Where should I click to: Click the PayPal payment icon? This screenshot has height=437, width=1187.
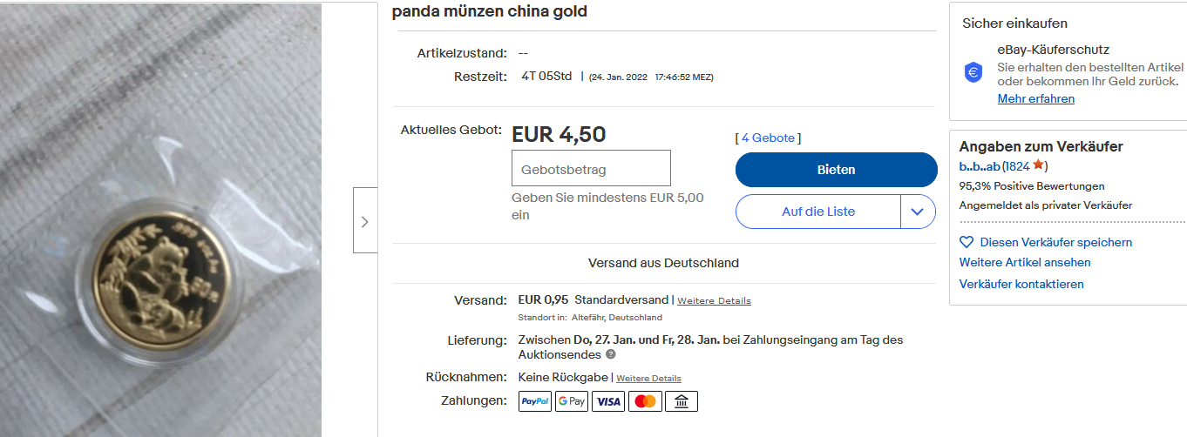535,401
